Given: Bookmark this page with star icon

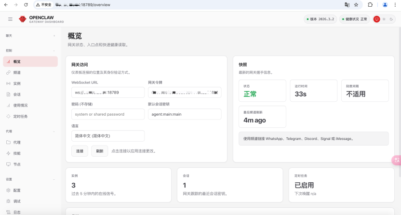Looking at the screenshot, I should click(356, 5).
